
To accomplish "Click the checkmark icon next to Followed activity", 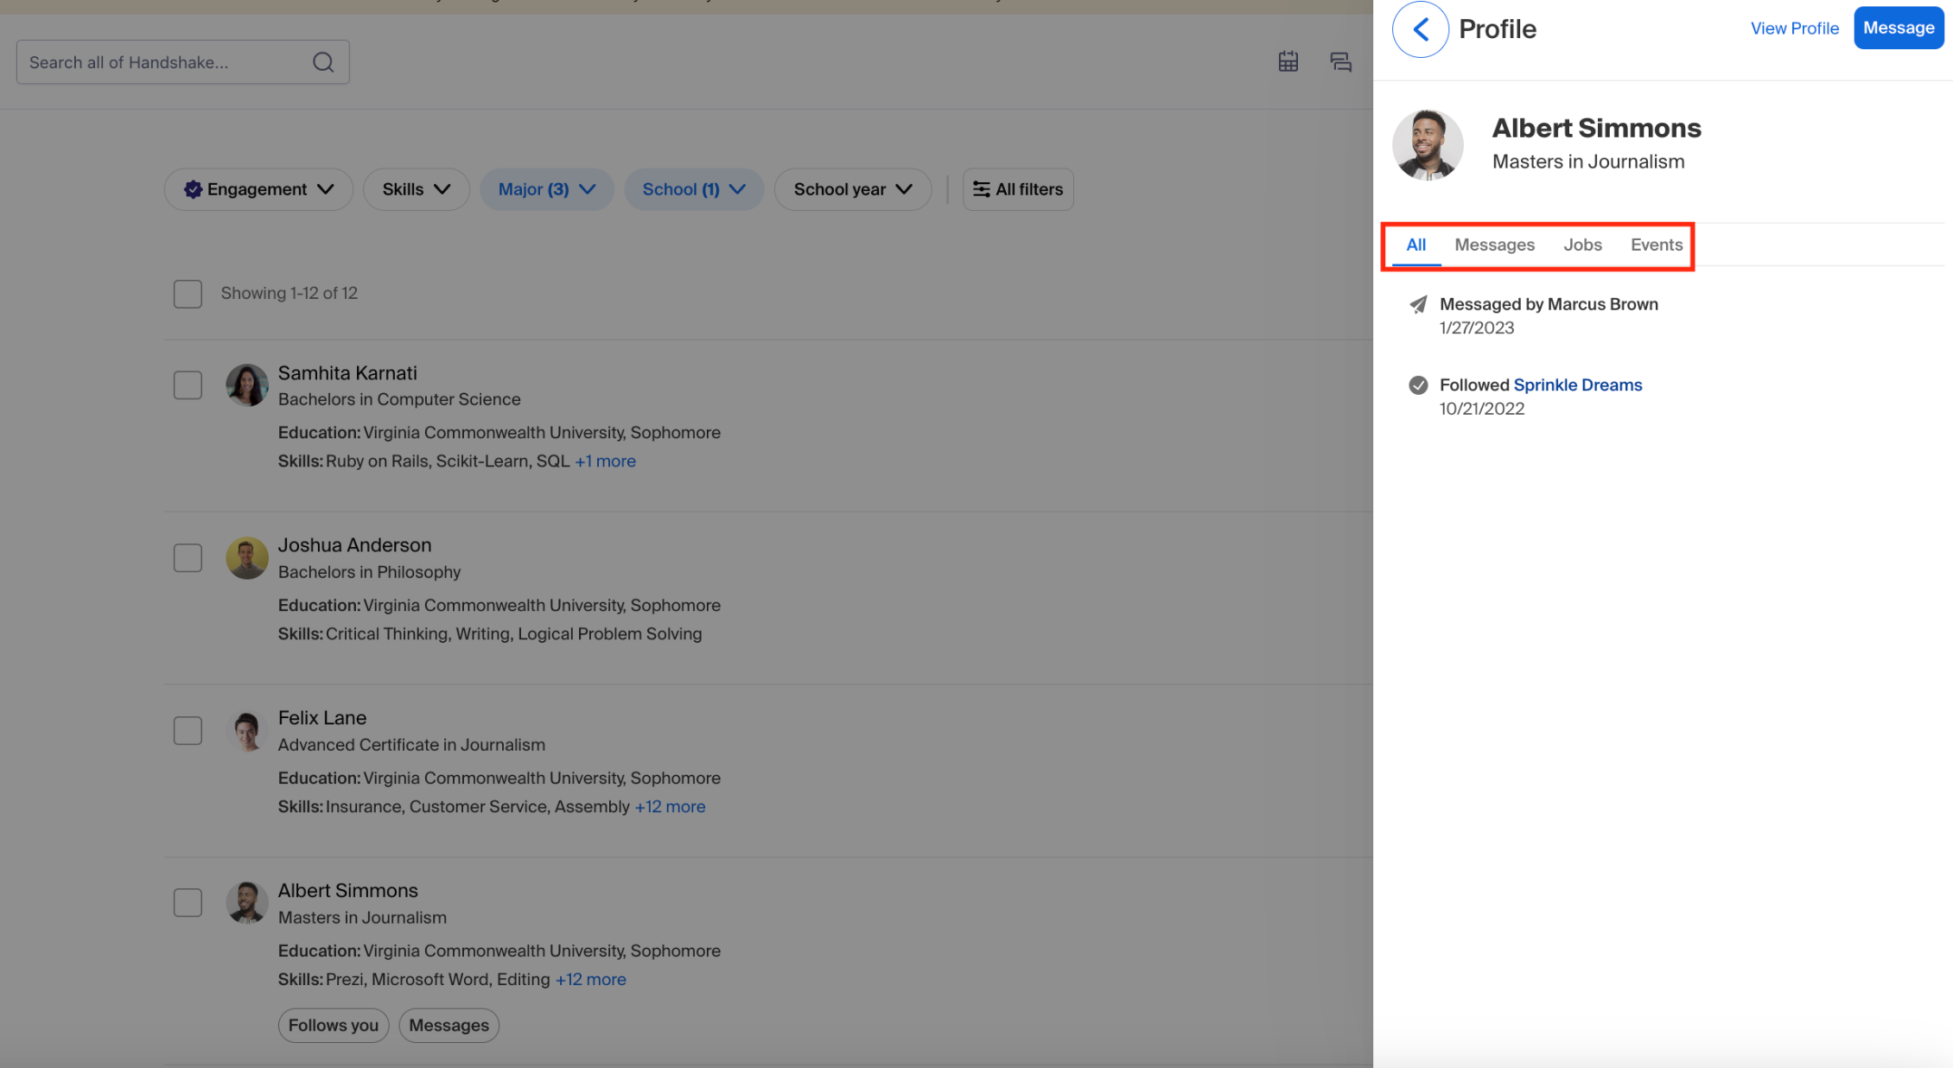I will coord(1417,385).
